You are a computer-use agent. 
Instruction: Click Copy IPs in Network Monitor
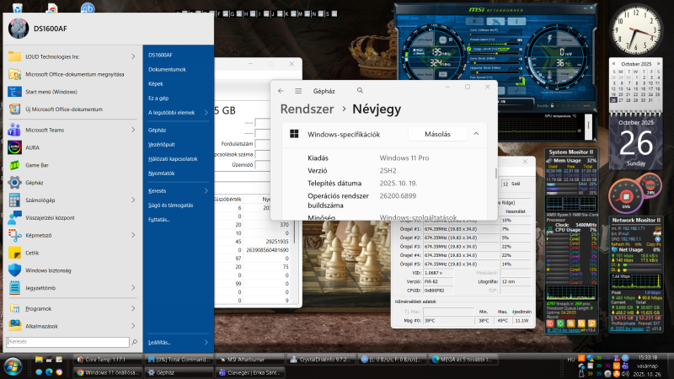[x=654, y=244]
